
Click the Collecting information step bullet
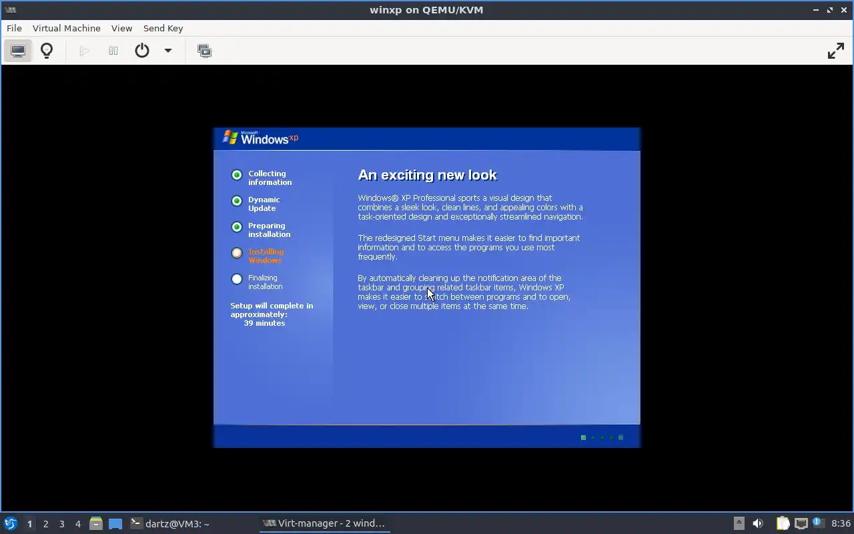(237, 175)
